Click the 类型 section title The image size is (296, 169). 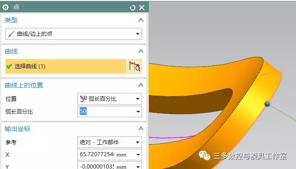11,20
